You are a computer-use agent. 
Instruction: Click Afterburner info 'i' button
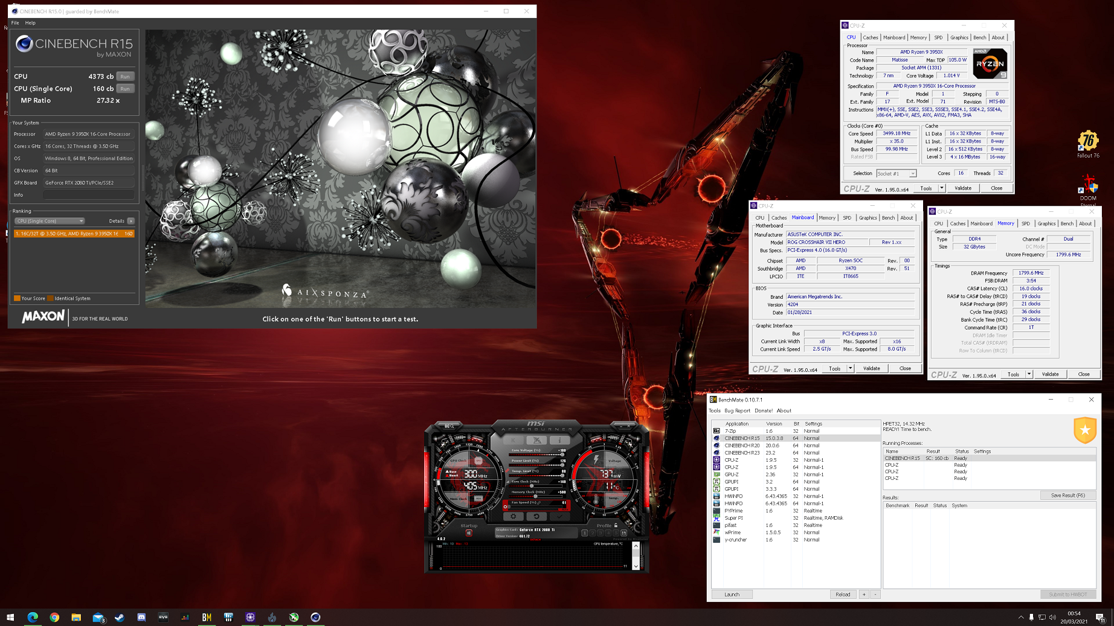click(559, 440)
